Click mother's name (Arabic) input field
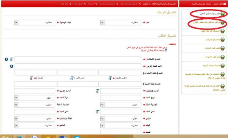Viewport: 228px width, 138px height. (35, 91)
